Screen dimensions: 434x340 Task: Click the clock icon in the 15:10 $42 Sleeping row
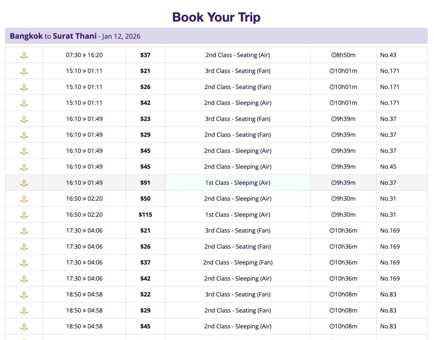(x=332, y=103)
